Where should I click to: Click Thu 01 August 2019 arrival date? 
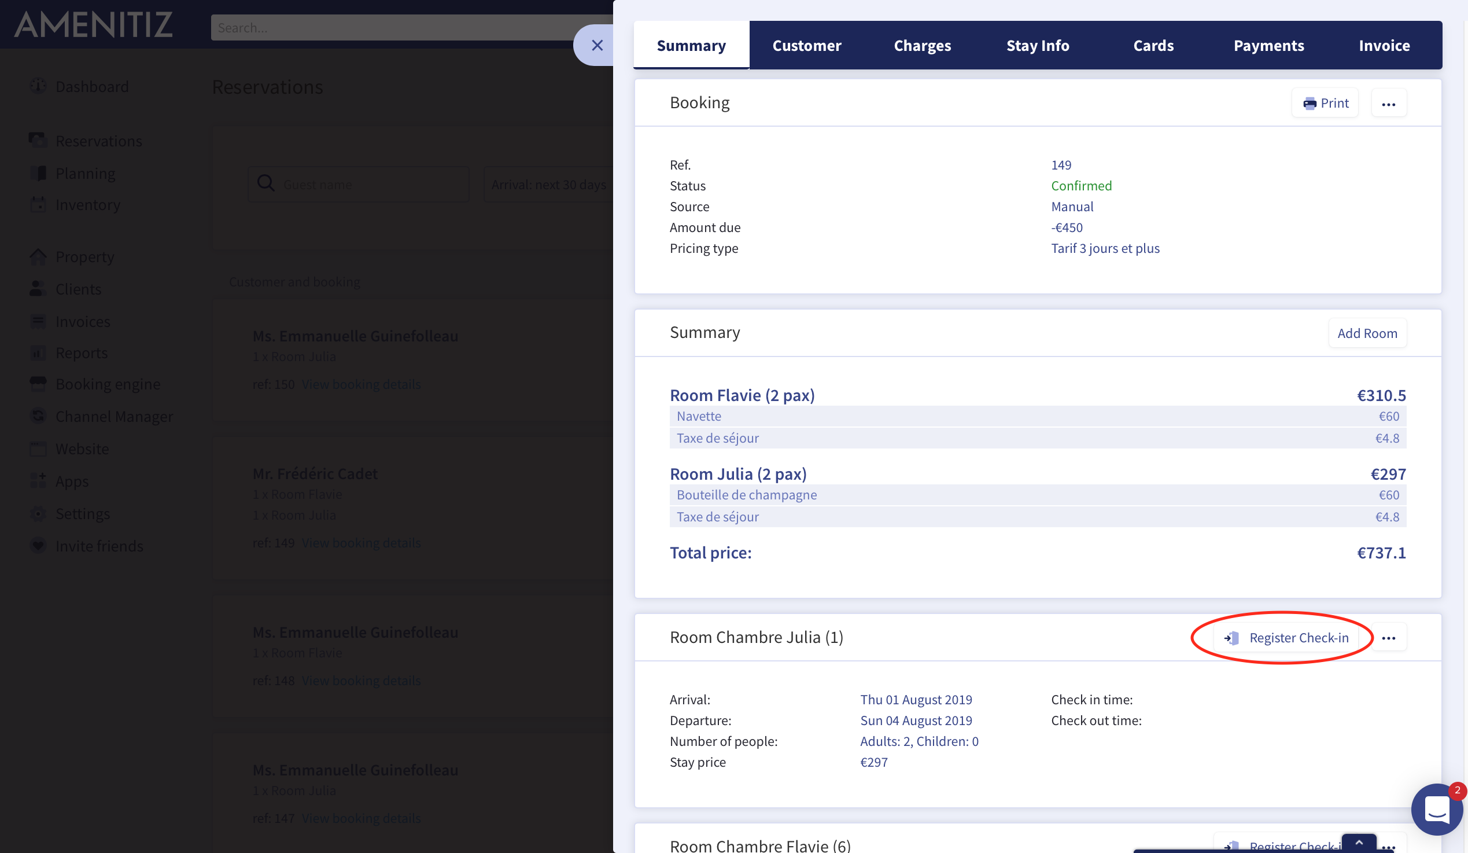(916, 699)
